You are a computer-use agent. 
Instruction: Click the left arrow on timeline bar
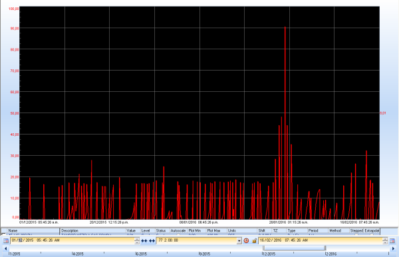(x=5, y=248)
